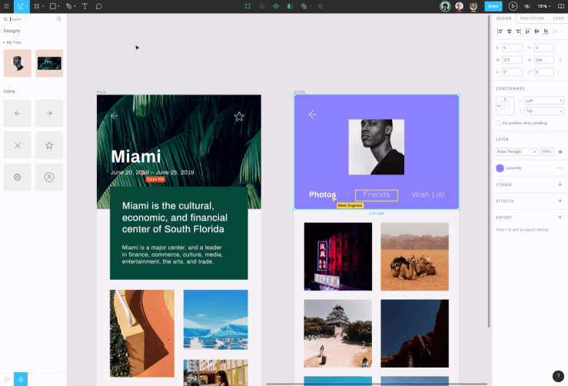The width and height of the screenshot is (568, 386).
Task: Toggle list view in assets panel
Action: [x=60, y=19]
